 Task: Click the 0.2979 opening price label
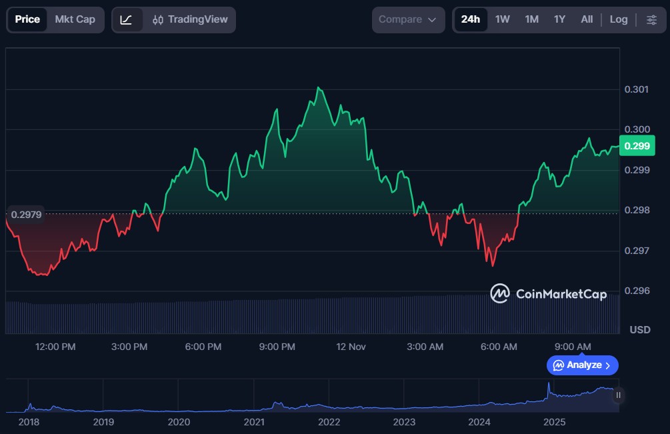(x=26, y=214)
